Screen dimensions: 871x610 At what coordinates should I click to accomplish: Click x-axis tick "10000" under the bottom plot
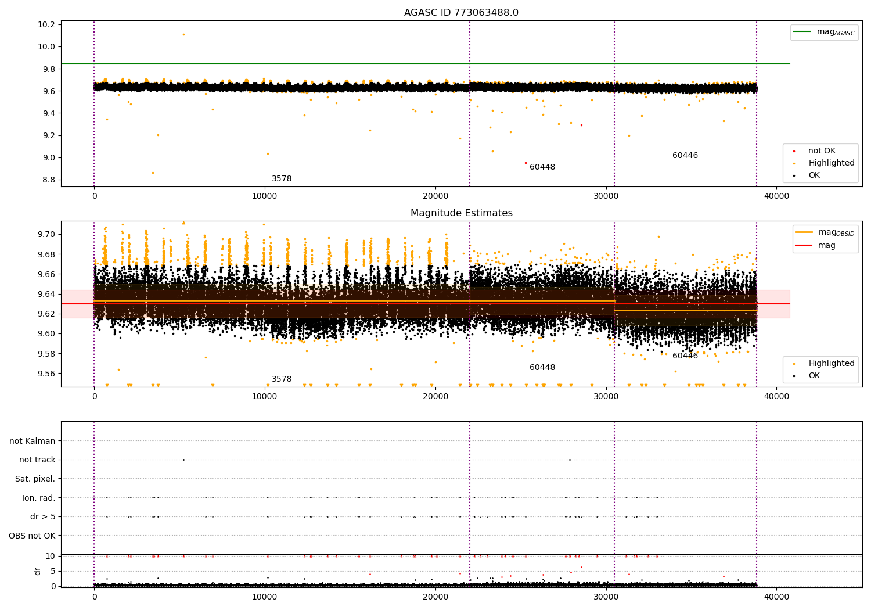coord(265,597)
